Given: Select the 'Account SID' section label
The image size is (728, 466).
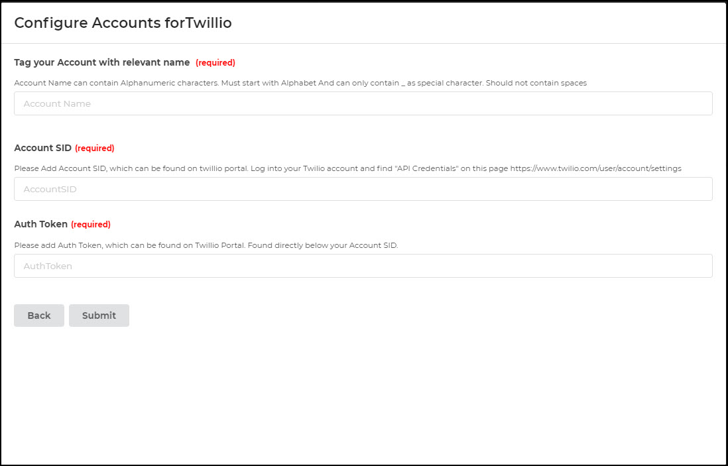Looking at the screenshot, I should click(x=42, y=148).
